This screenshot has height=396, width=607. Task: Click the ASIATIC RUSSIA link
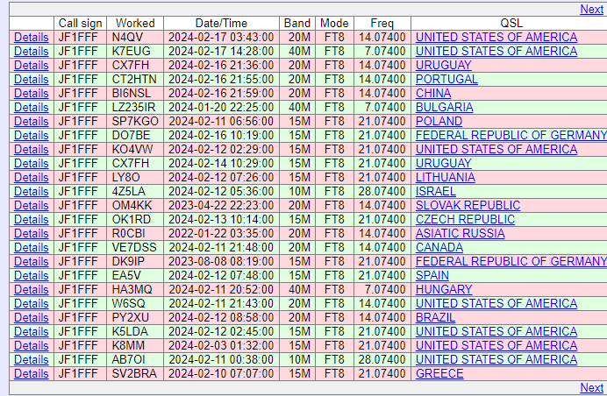click(460, 233)
